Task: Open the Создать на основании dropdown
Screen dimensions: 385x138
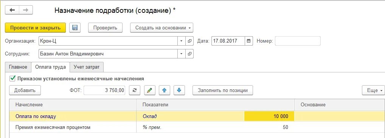Action: point(161,28)
